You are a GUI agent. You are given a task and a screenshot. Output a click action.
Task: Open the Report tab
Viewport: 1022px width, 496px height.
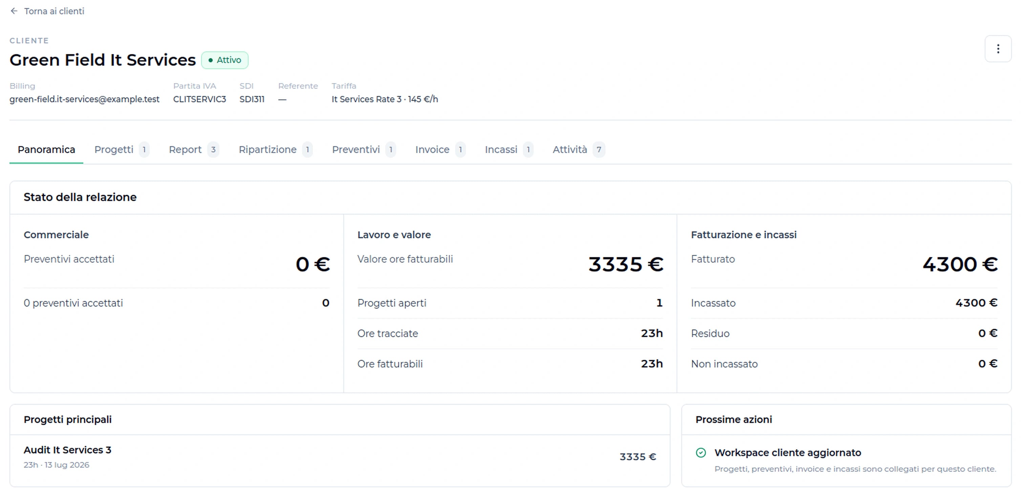point(194,150)
